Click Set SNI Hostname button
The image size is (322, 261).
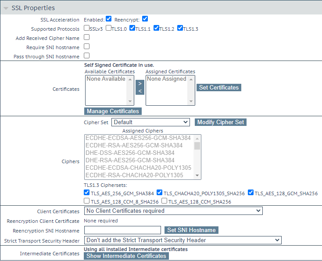191,230
